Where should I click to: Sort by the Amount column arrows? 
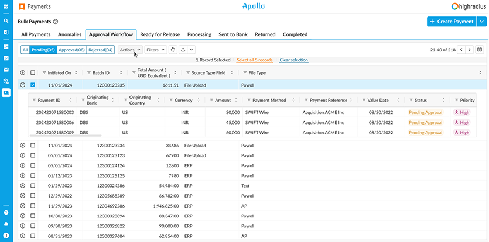point(236,101)
